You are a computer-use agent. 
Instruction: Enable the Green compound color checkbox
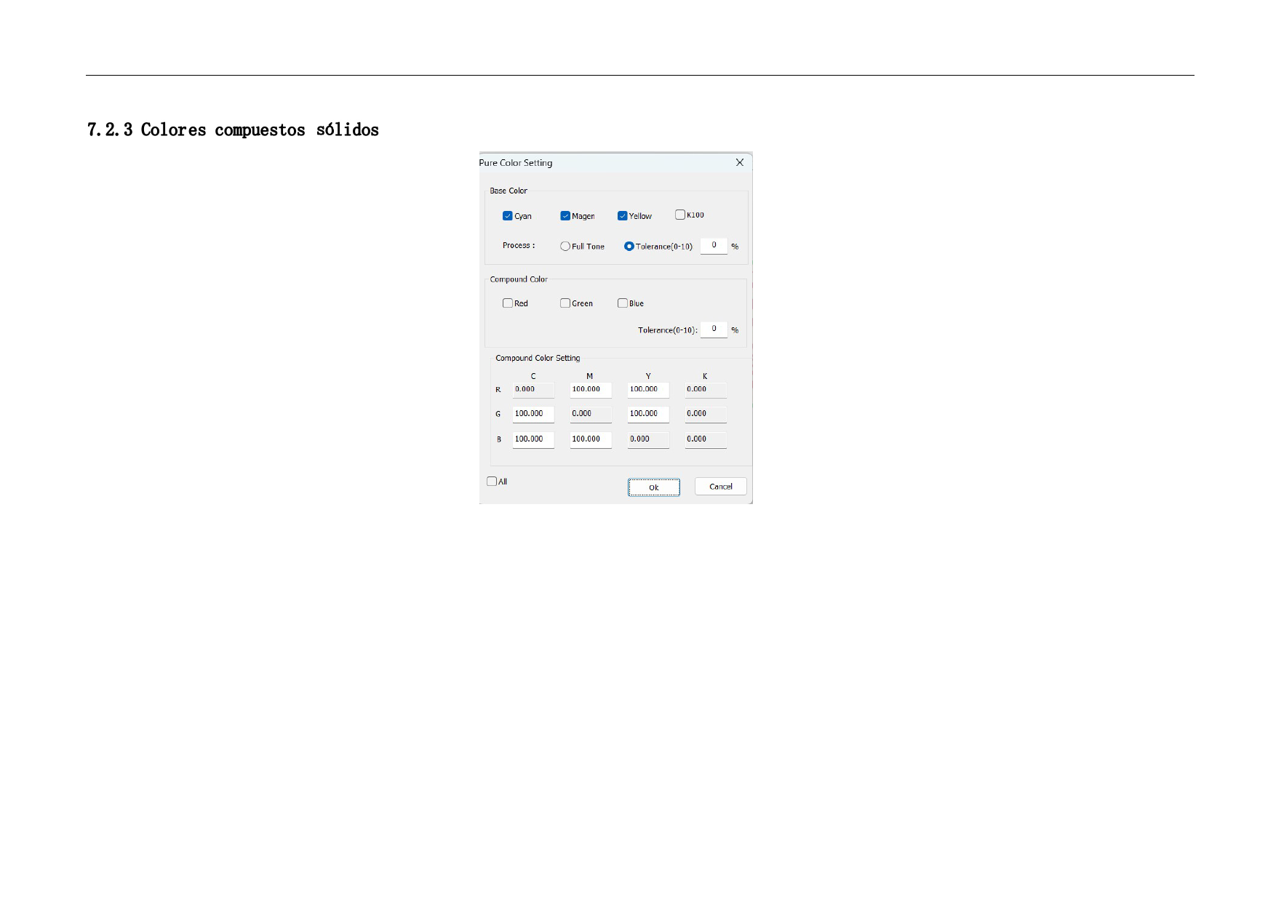coord(565,303)
